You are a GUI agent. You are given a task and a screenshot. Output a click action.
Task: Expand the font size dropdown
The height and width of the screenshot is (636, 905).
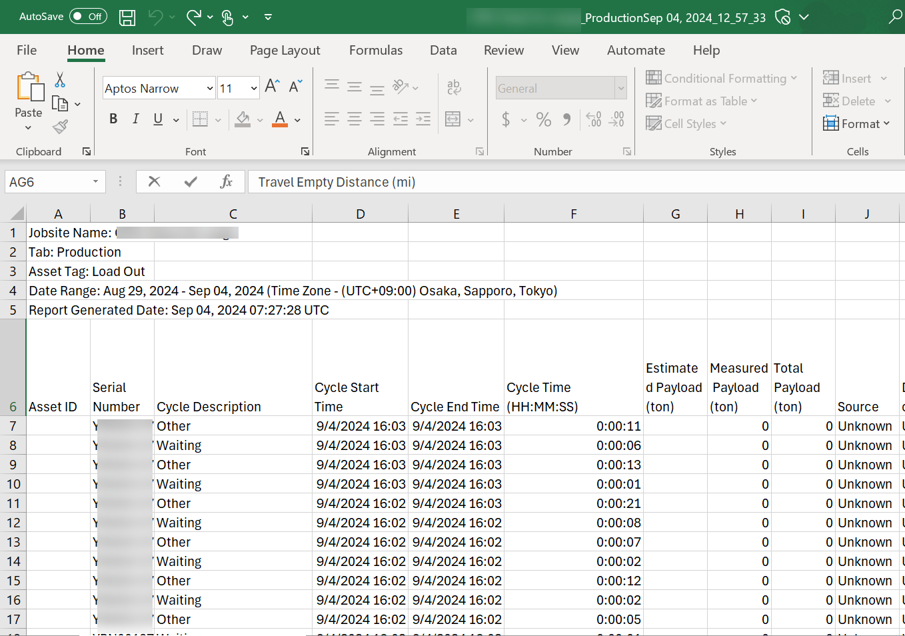click(254, 88)
